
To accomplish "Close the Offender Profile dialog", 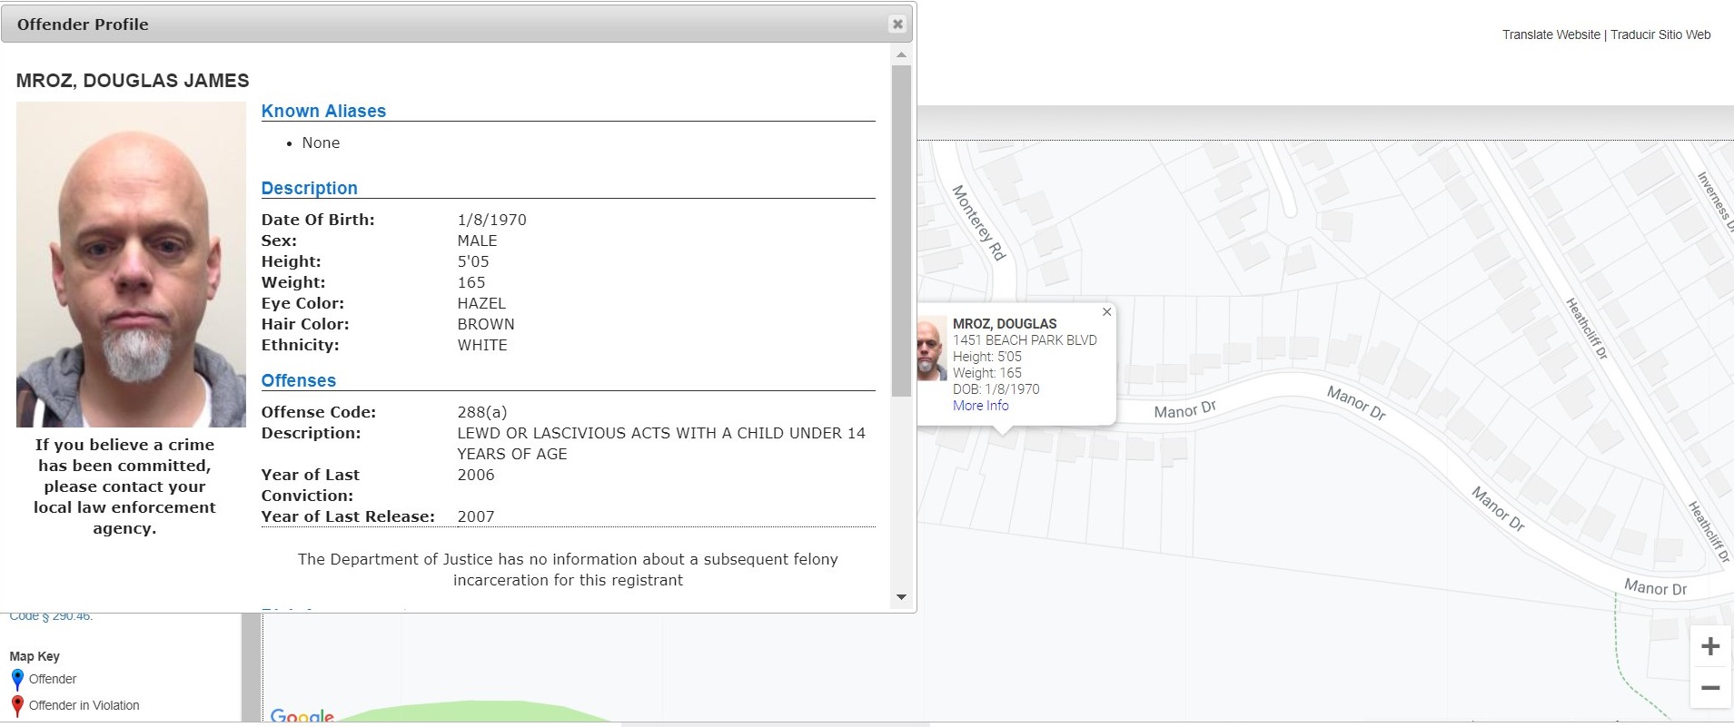I will point(897,25).
